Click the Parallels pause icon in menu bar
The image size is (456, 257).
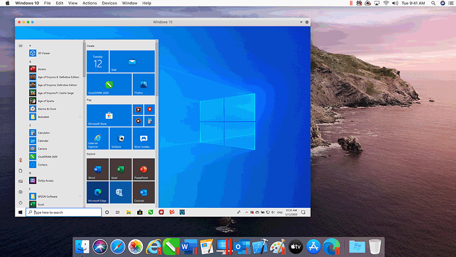pyautogui.click(x=351, y=3)
